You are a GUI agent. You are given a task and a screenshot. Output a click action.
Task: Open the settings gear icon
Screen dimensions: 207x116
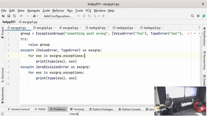198,16
